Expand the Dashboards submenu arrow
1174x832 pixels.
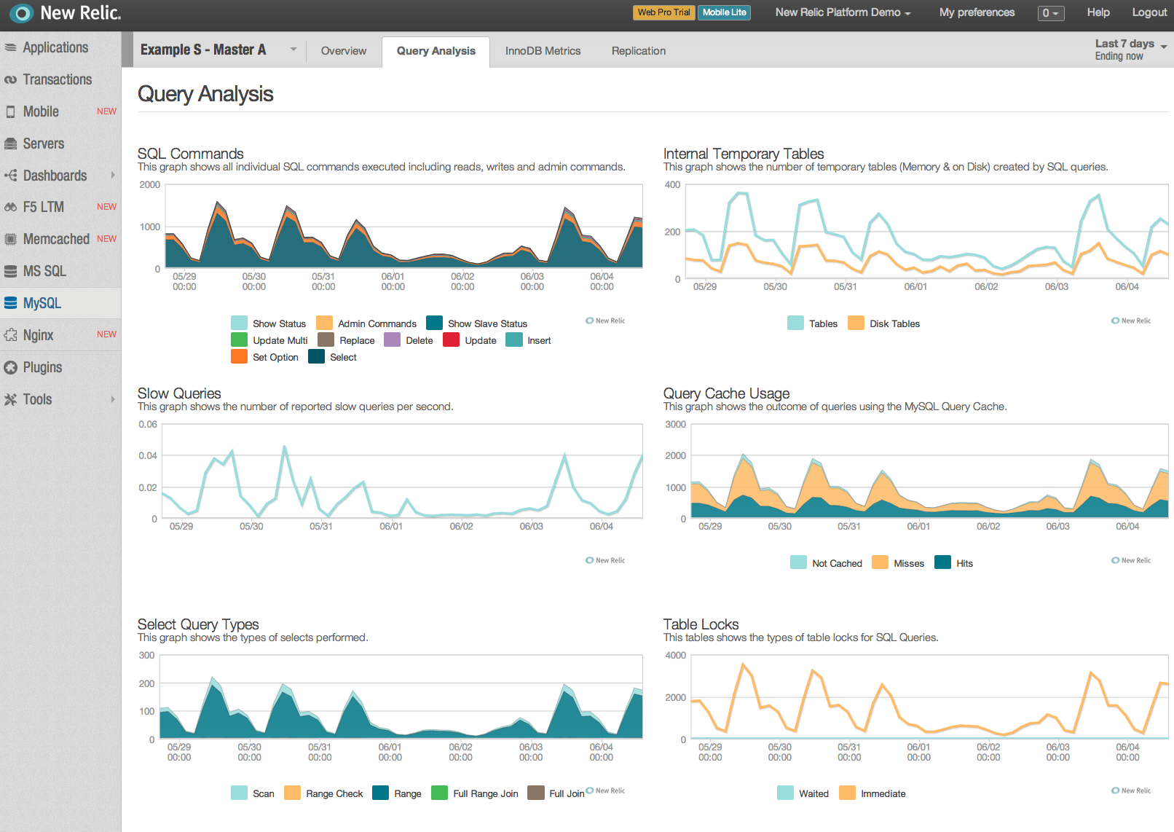[x=113, y=175]
